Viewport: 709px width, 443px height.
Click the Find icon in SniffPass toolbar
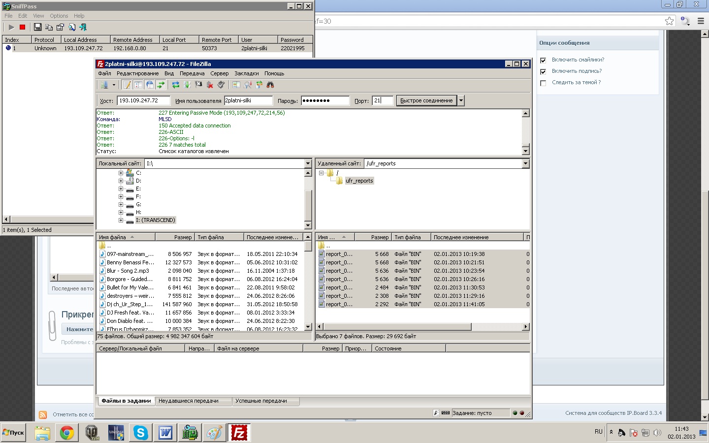point(72,27)
